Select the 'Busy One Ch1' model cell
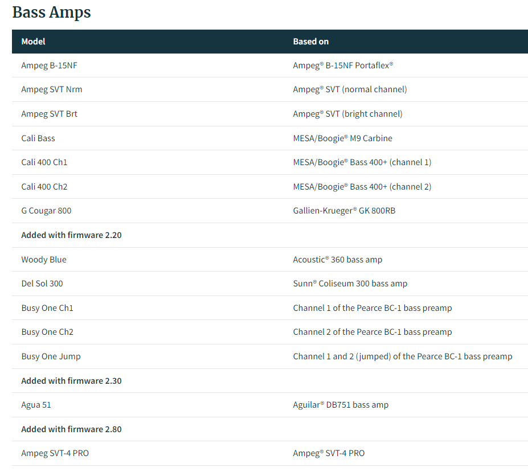The height and width of the screenshot is (476, 528). click(47, 308)
